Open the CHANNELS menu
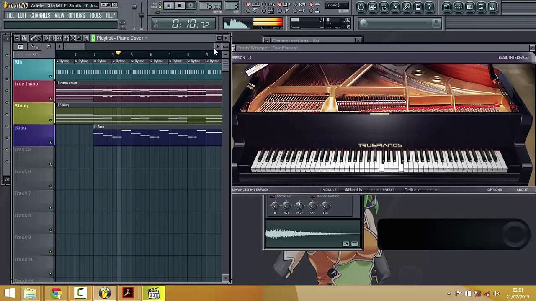Image resolution: width=536 pixels, height=301 pixels. coord(40,15)
